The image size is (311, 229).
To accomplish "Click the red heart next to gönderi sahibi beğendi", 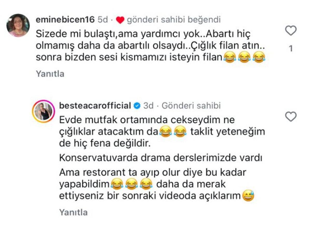I will (120, 20).
